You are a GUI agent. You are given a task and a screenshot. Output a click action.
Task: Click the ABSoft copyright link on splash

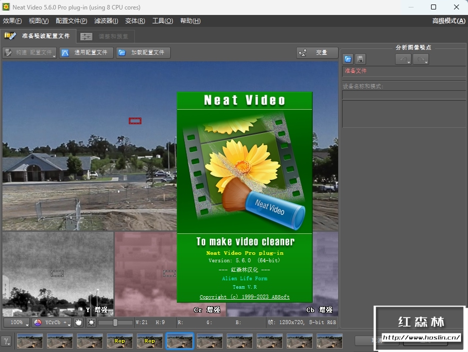point(244,297)
